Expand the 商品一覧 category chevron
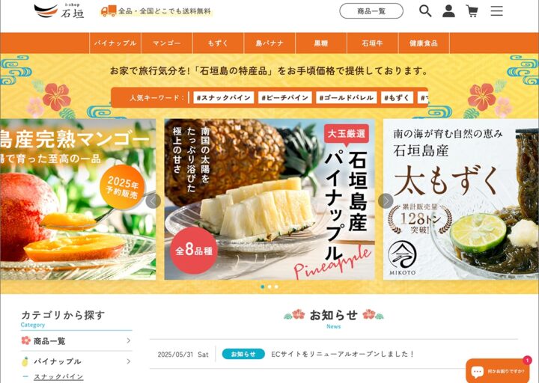 129,340
